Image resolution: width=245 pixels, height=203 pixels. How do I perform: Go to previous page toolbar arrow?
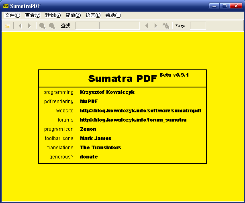[x=20, y=26]
